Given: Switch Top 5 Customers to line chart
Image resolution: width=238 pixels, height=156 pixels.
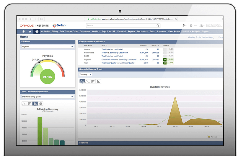Looking at the screenshot, I should point(25,104).
